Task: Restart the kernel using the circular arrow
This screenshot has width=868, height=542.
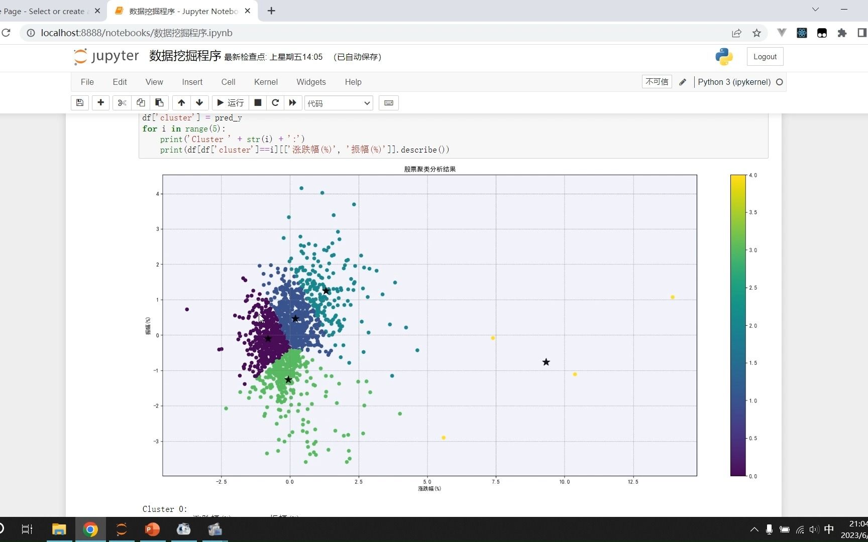Action: click(x=275, y=103)
